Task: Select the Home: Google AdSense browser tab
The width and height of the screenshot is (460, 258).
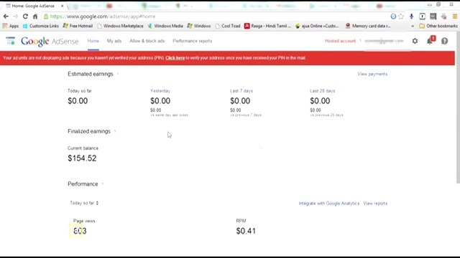Action: (33, 6)
